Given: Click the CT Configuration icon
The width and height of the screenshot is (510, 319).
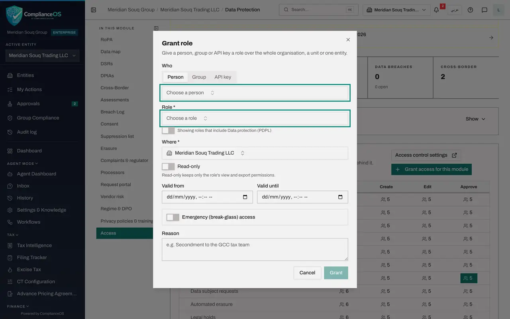Looking at the screenshot, I should tap(10, 282).
